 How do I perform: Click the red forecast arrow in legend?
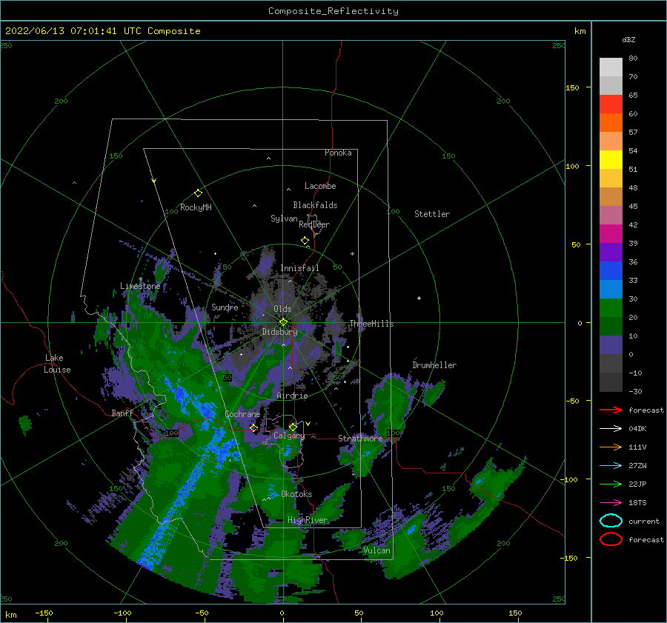[611, 410]
